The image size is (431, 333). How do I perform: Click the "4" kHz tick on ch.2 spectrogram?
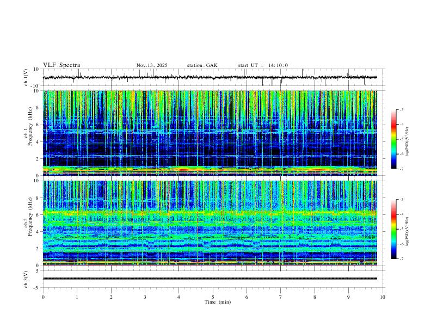point(38,232)
